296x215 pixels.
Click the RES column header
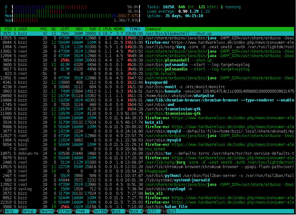(79, 29)
